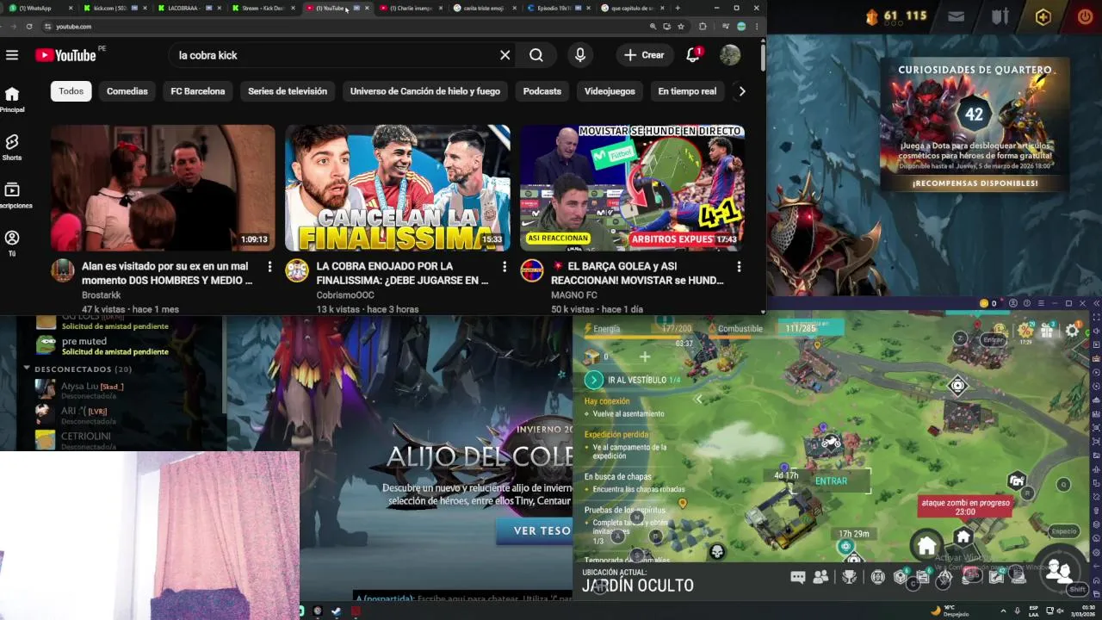Open YouTube notifications bell
The image size is (1102, 620).
pos(693,55)
